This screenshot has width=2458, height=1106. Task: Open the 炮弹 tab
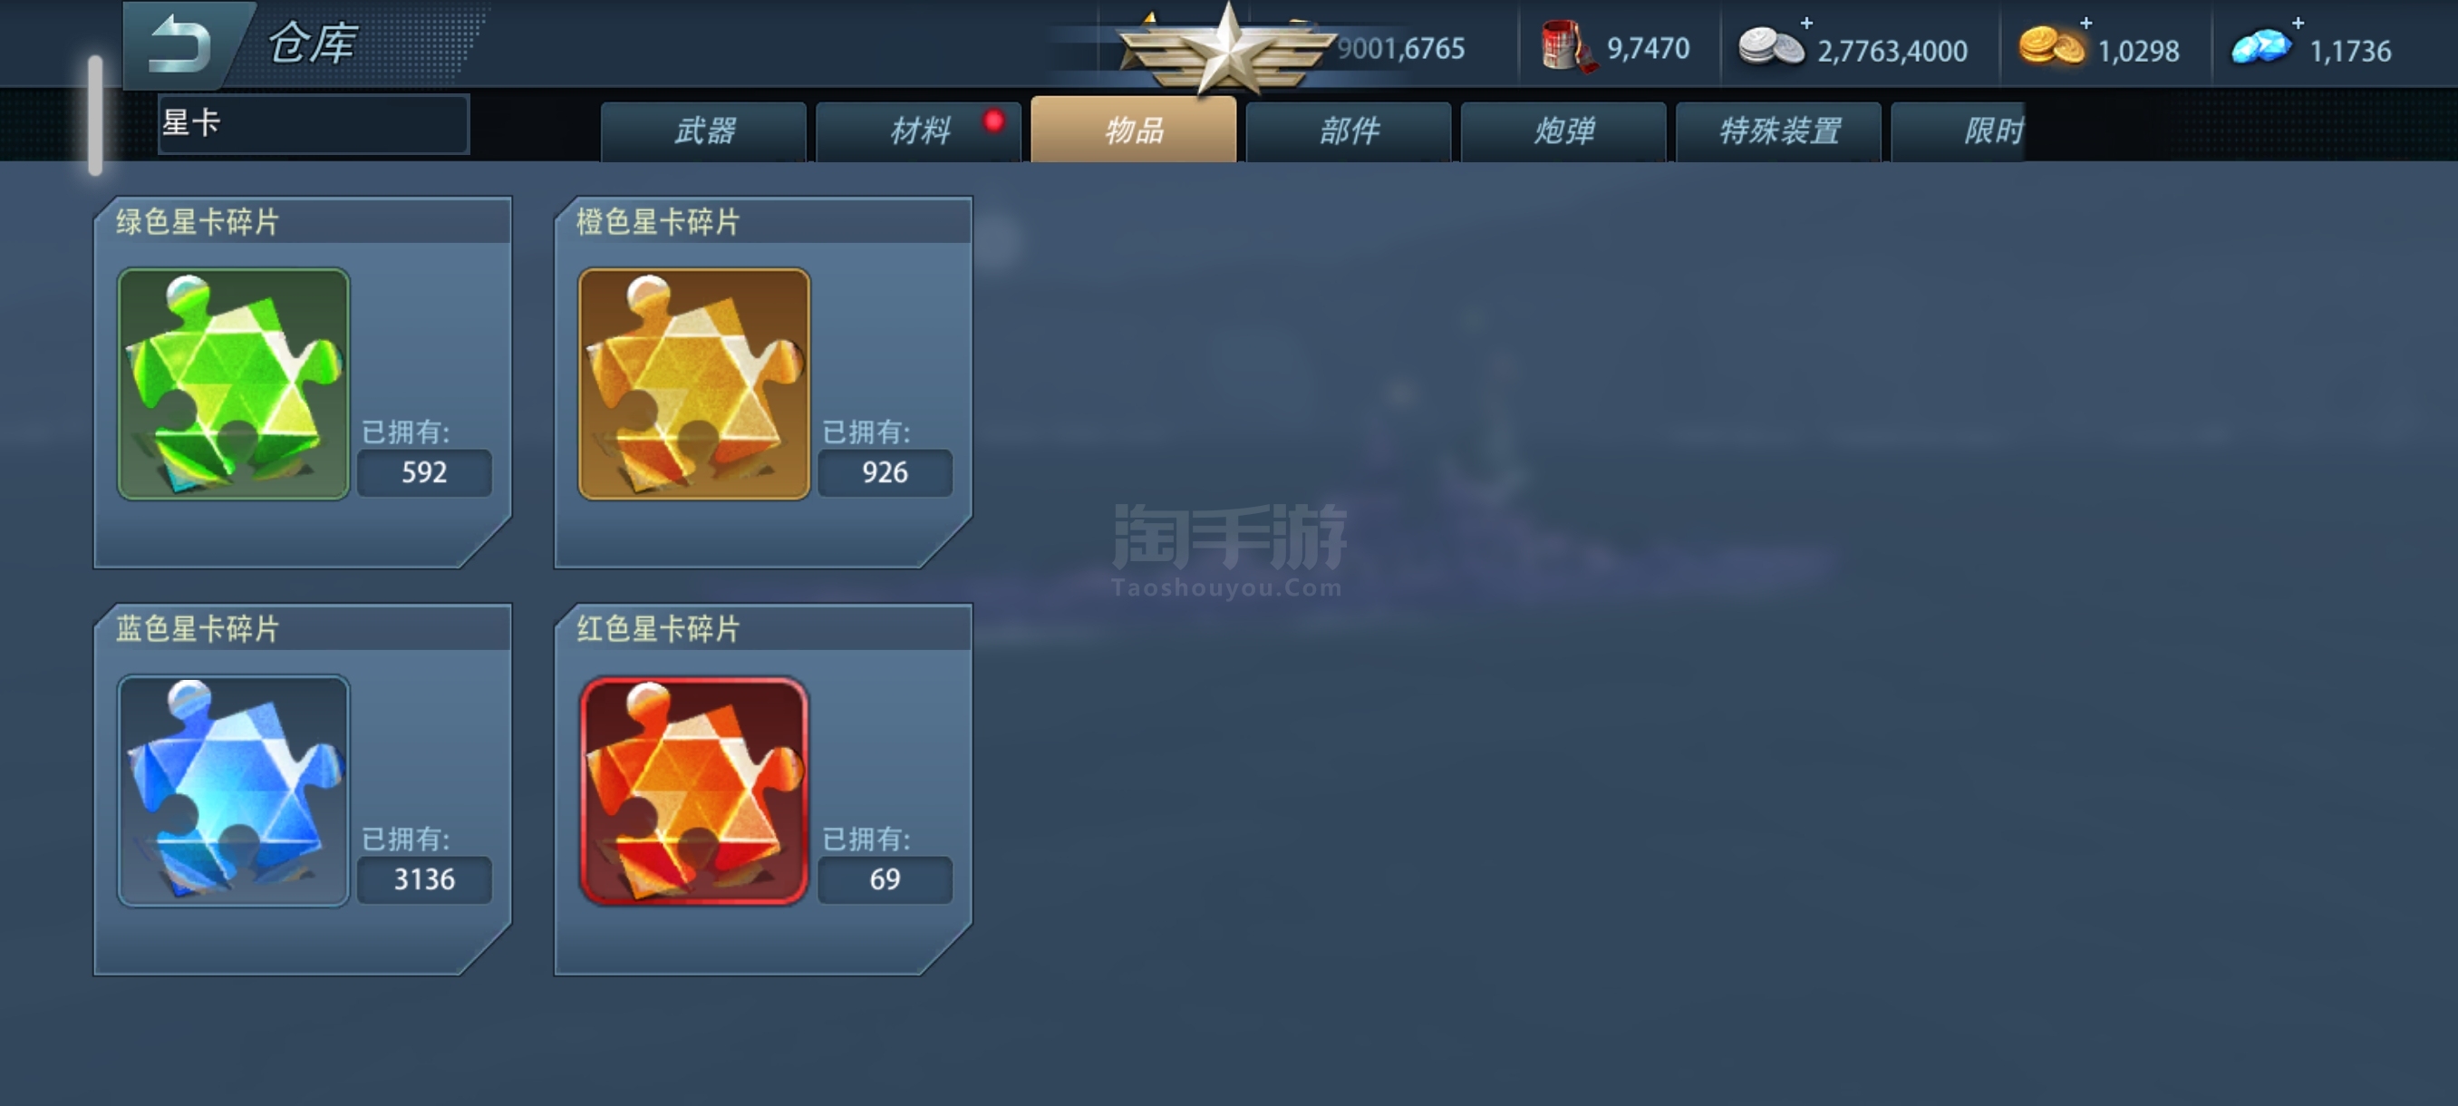click(x=1564, y=131)
